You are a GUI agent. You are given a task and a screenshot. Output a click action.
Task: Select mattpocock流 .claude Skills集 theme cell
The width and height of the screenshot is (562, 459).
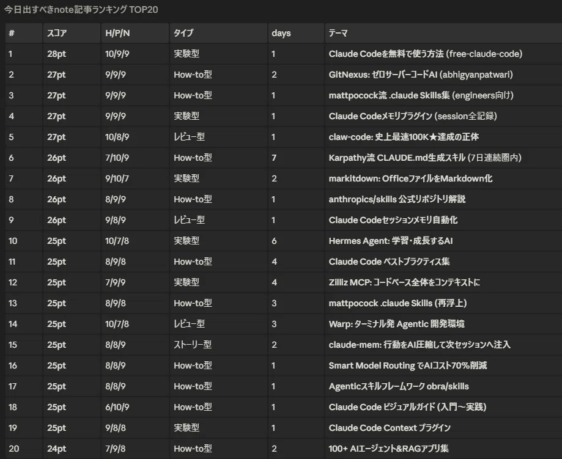443,96
